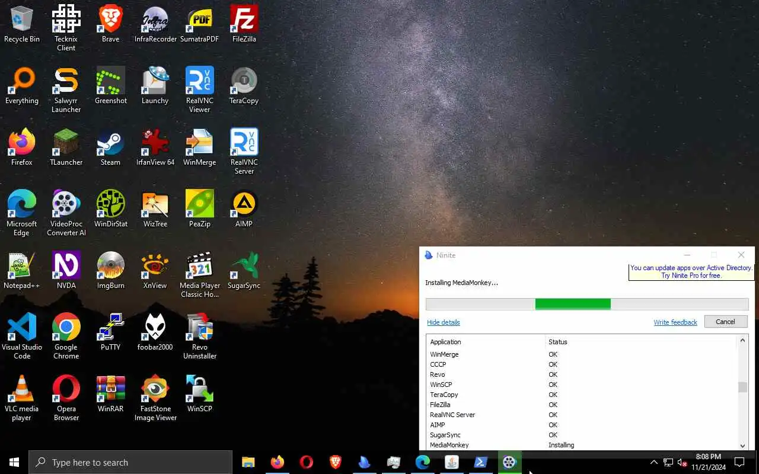Screen dimensions: 759x474
Task: Open File Explorer from taskbar
Action: click(248, 462)
